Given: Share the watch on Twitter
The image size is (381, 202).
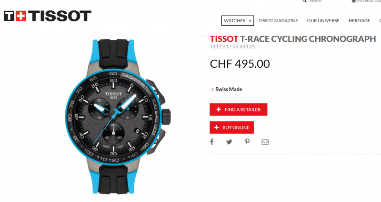Looking at the screenshot, I should pos(229,142).
